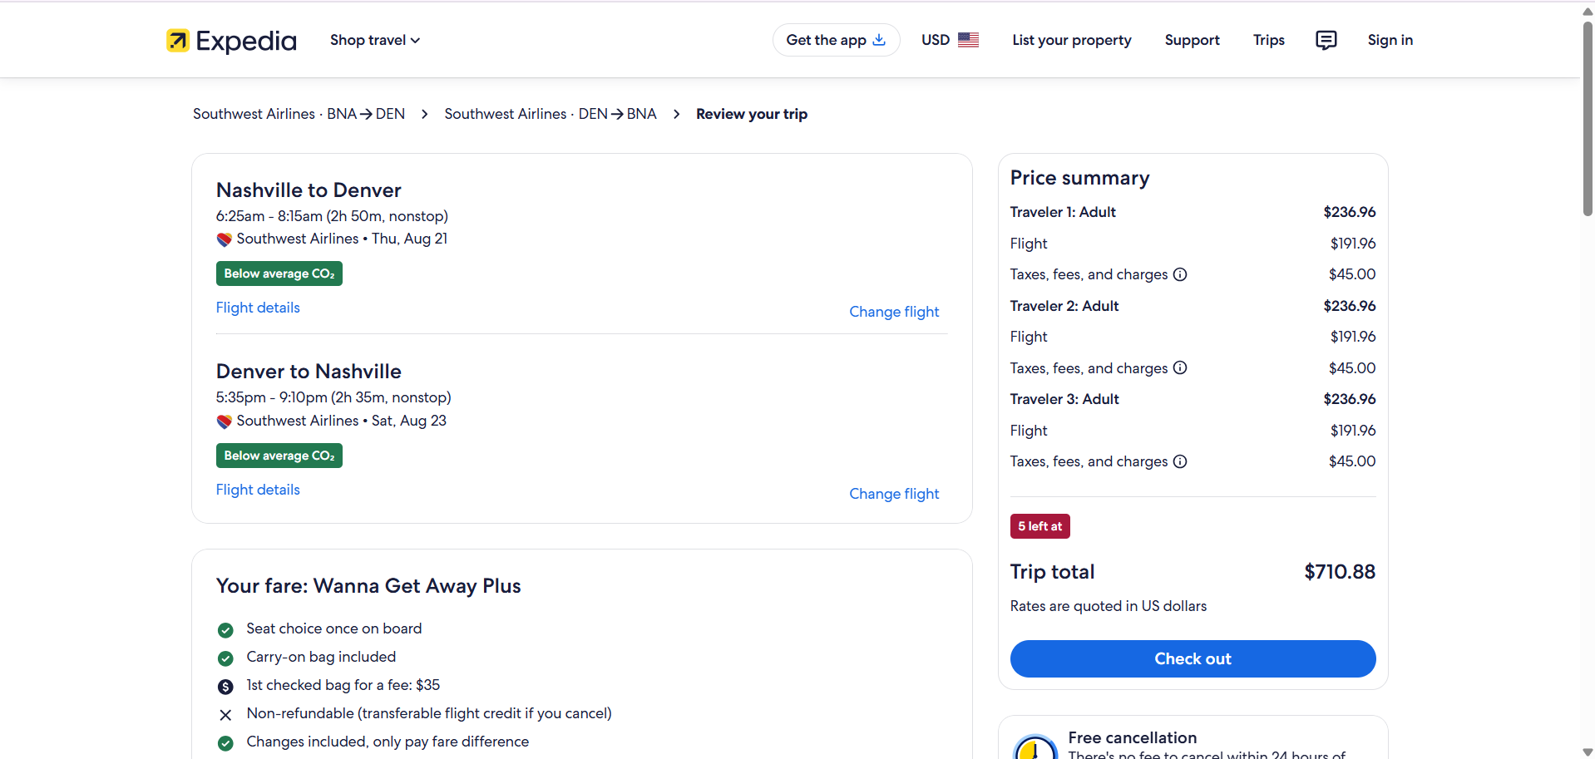Open the Support link
Screen dimensions: 1595x759
(1192, 40)
